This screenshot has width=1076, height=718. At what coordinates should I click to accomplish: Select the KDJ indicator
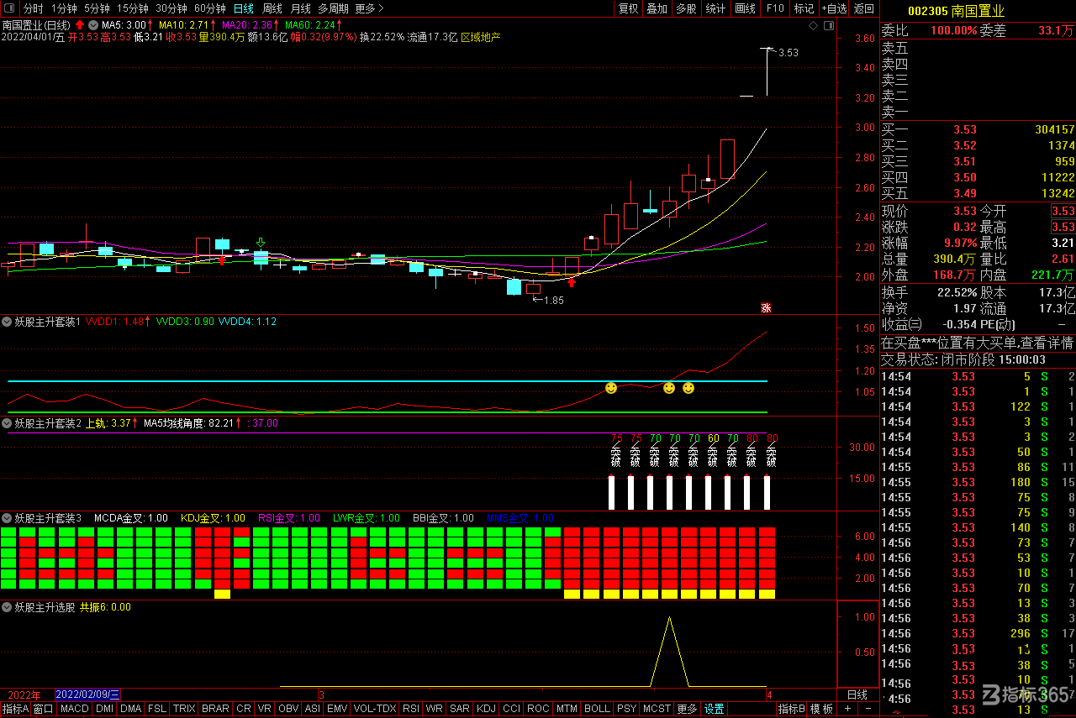[487, 709]
